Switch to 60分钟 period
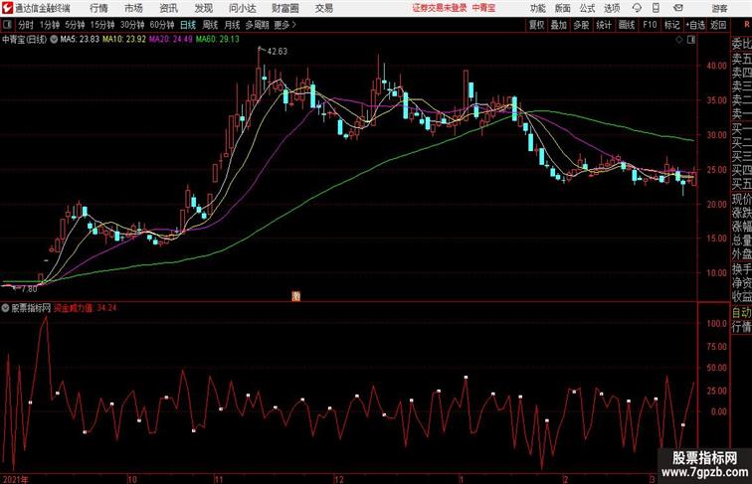This screenshot has width=752, height=484. (x=162, y=25)
